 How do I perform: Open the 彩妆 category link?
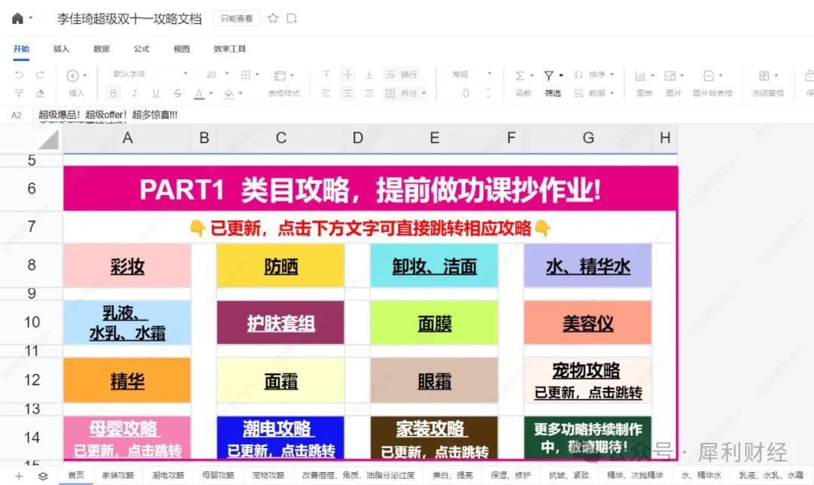[x=127, y=267]
